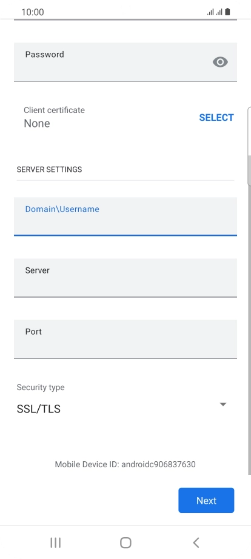Tap the Next button
Screen dimensions: 251x559
coord(206,500)
